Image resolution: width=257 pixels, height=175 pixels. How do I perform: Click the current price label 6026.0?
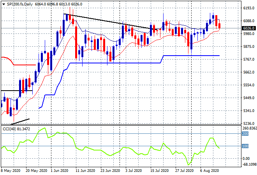249,28
